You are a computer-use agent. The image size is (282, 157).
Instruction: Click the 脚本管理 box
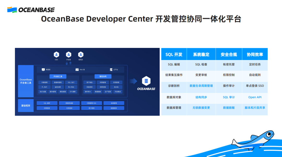tap(53, 92)
